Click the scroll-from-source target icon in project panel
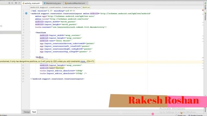 coord(9,3)
